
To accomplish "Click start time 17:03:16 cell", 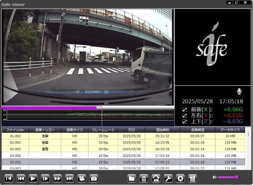I will click(162, 155).
